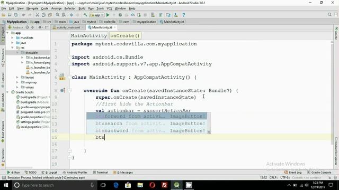Viewport: 339px width, 190px height.
Task: Open the Terminal tool window
Action: pos(100,173)
